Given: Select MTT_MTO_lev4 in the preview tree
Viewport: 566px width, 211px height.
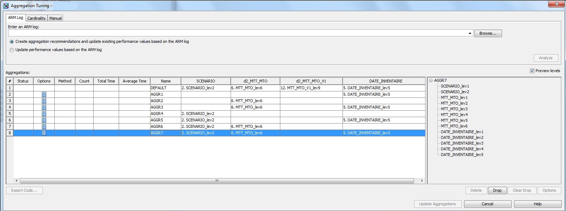Looking at the screenshot, I should coord(454,115).
